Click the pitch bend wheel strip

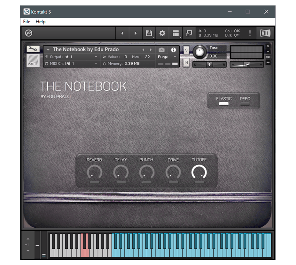pos(37,245)
